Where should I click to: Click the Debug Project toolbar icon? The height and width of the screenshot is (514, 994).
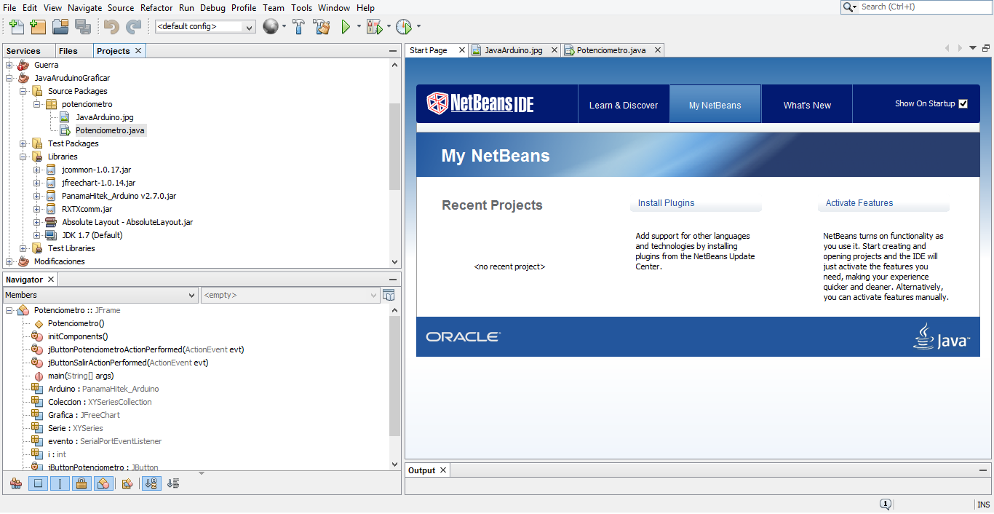tap(374, 27)
